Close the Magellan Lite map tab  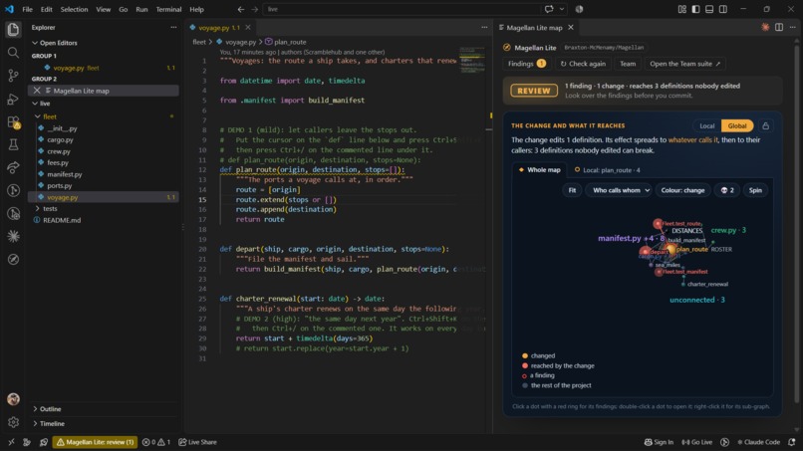click(x=571, y=27)
